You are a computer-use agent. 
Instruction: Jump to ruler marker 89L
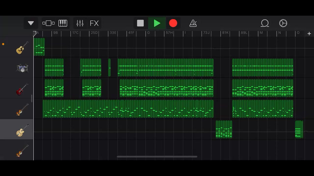pyautogui.click(x=244, y=33)
